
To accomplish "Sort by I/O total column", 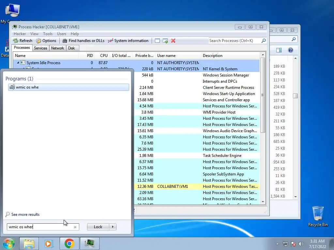I will 121,55.
